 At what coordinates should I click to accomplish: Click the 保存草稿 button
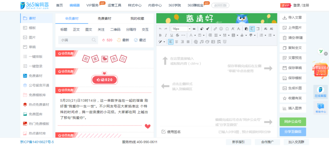(293, 68)
